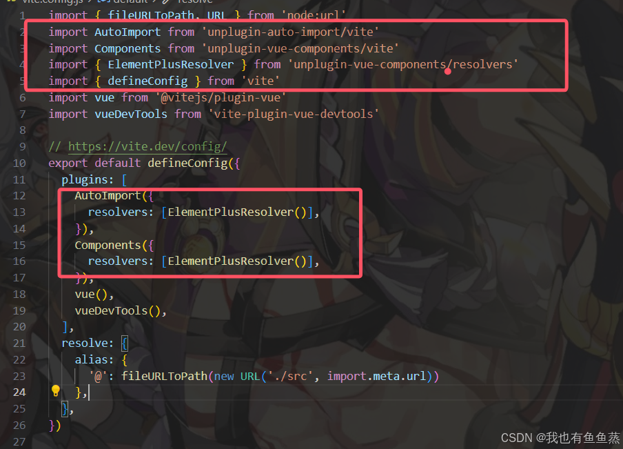Screen dimensions: 623x449
Task: Click the alias: key on line 22
Action: [x=94, y=360]
